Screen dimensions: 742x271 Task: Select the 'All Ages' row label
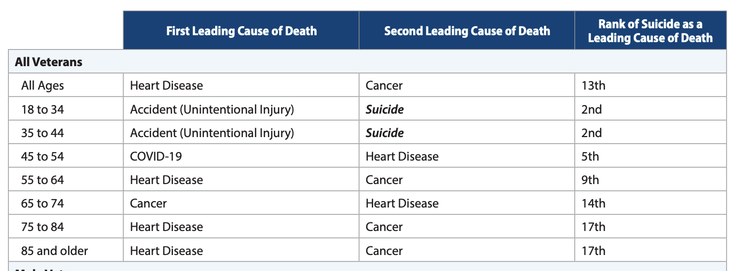pos(43,85)
